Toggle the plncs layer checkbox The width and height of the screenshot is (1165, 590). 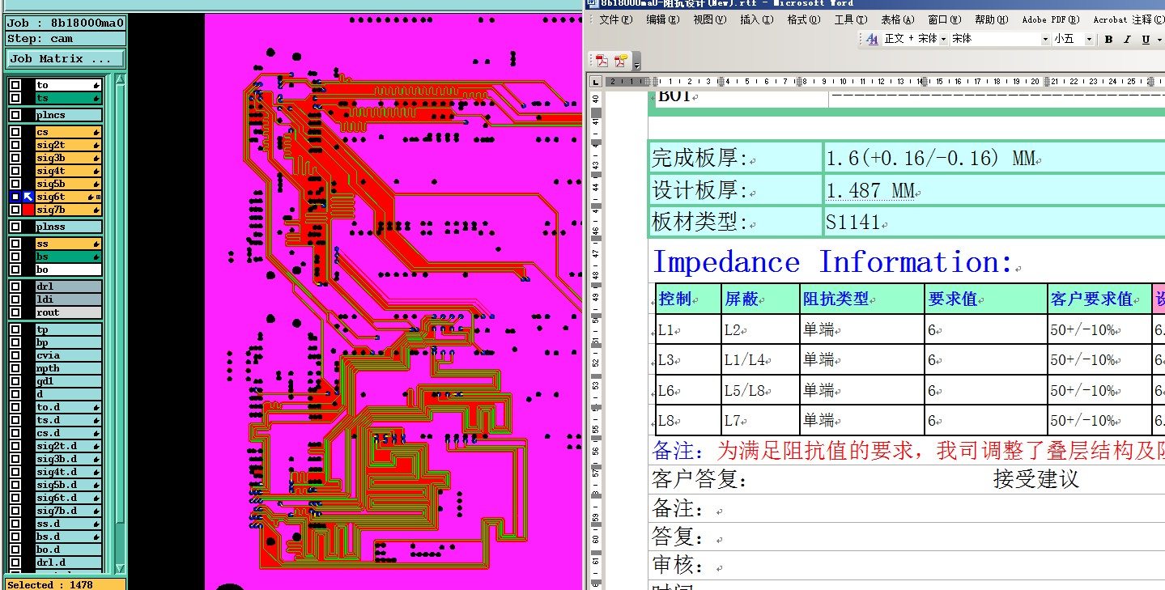point(15,115)
